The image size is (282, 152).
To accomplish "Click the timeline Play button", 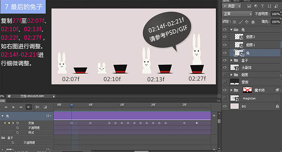I will click(13, 107).
